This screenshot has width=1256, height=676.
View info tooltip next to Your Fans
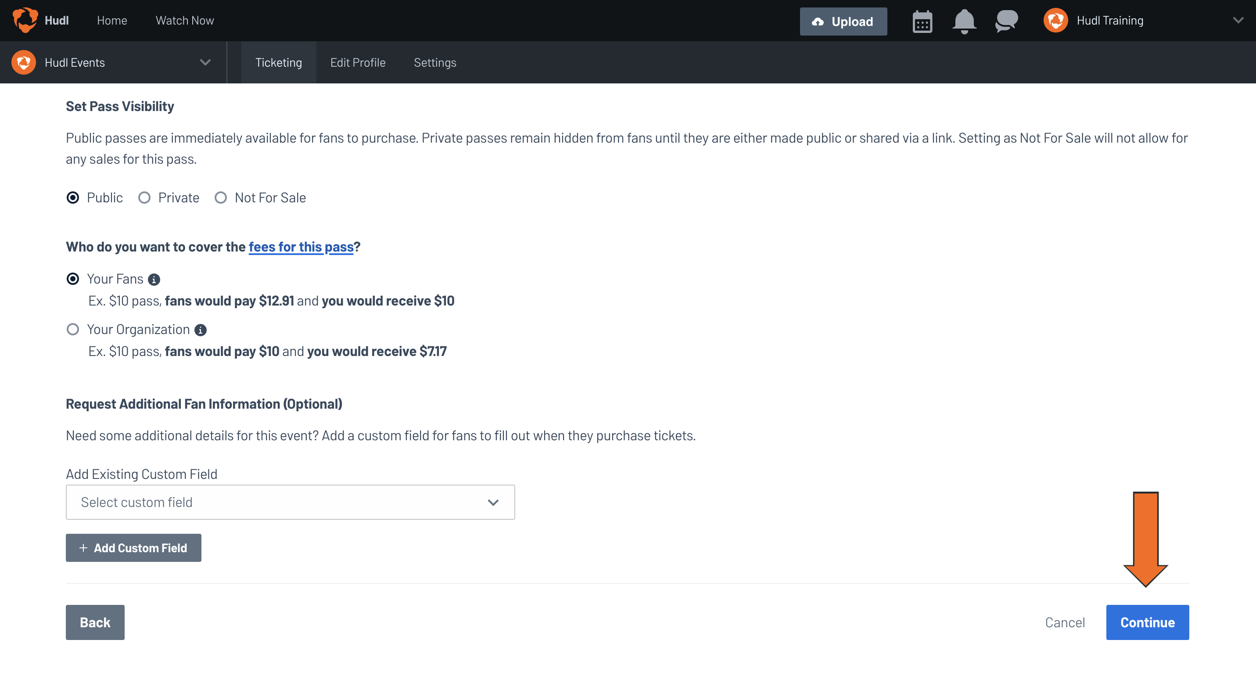coord(154,279)
